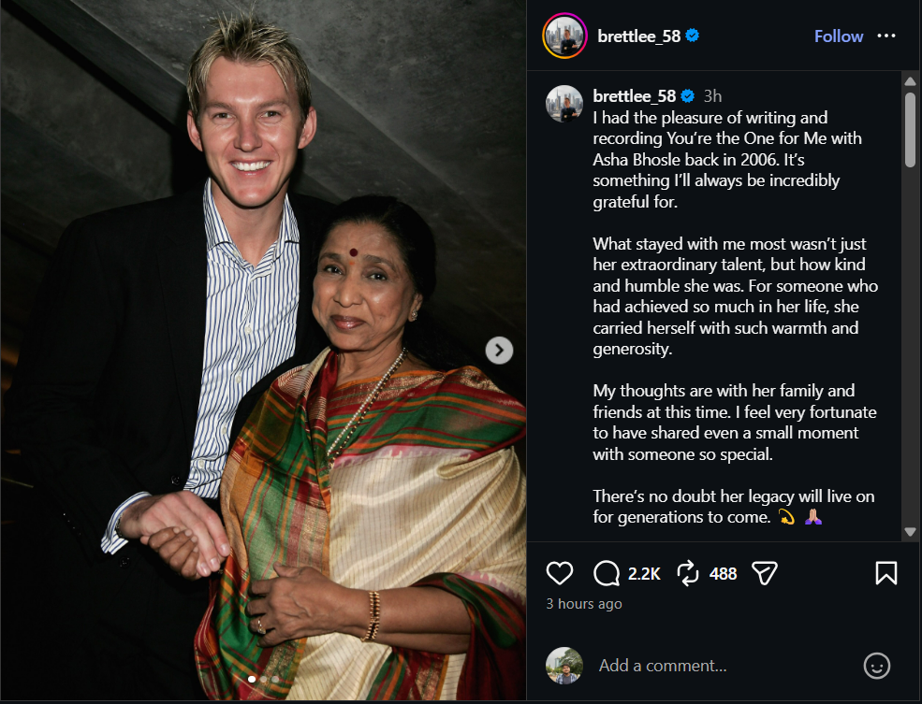Open the emoji picker in the comment box
Image resolution: width=922 pixels, height=704 pixels.
point(877,666)
